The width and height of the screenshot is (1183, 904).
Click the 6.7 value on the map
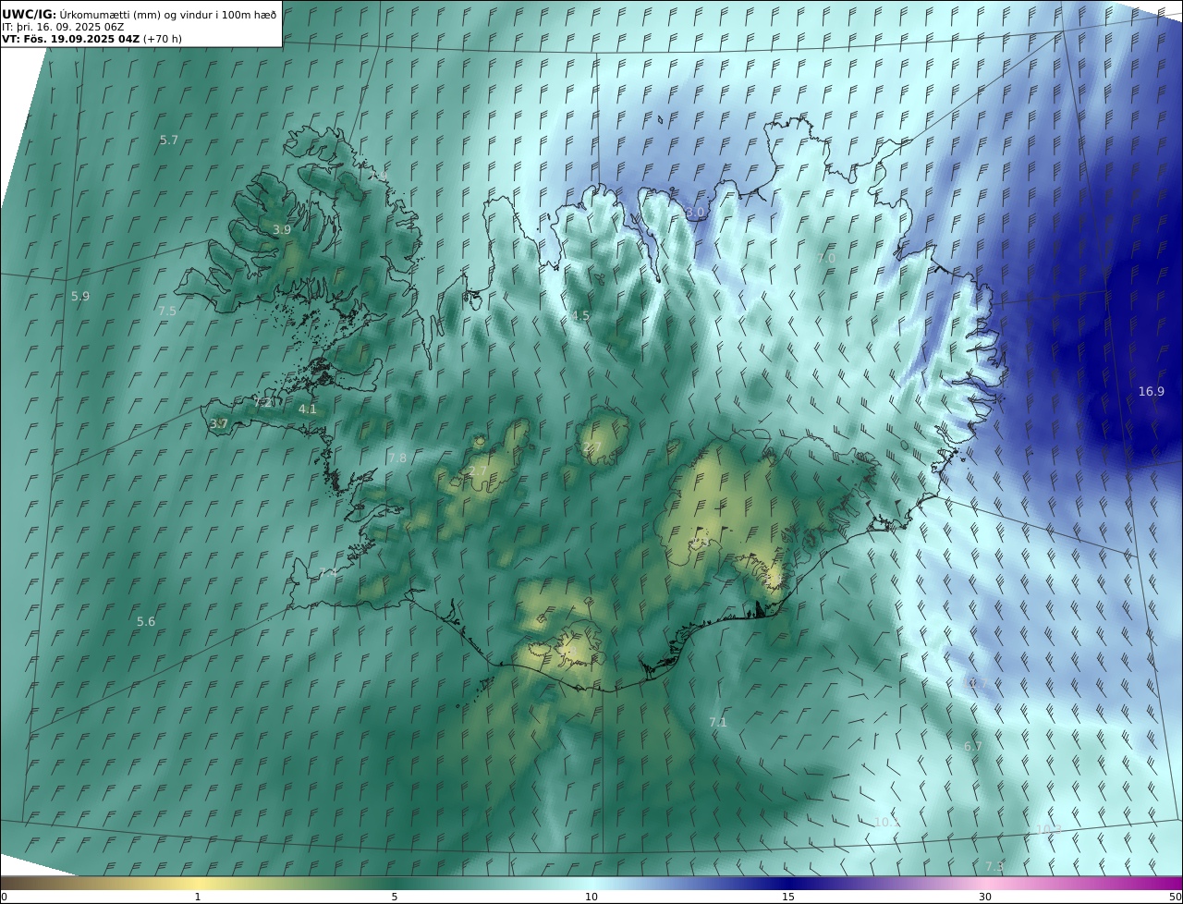pos(973,747)
